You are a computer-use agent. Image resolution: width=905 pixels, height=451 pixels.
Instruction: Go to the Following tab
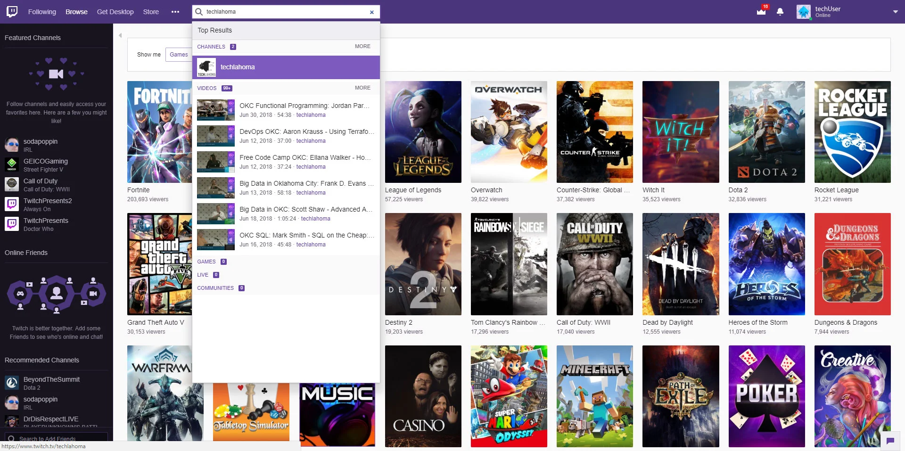point(42,12)
